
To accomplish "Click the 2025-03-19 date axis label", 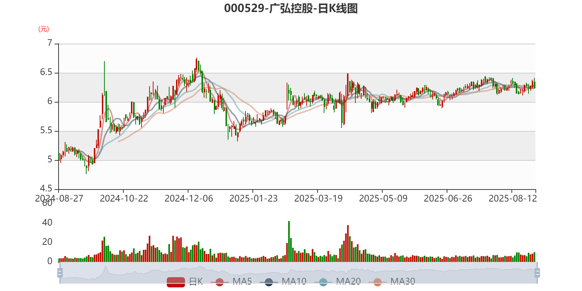I will (x=318, y=199).
